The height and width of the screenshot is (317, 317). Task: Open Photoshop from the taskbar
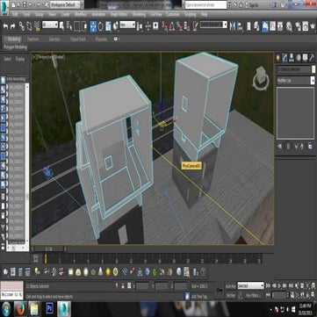tap(49, 309)
